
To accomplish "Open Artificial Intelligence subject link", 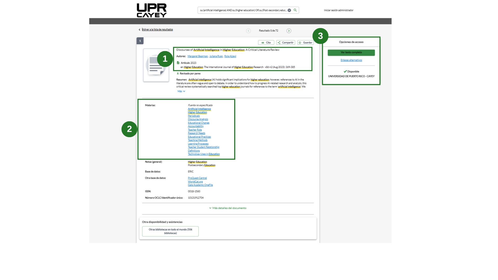I will [x=199, y=109].
